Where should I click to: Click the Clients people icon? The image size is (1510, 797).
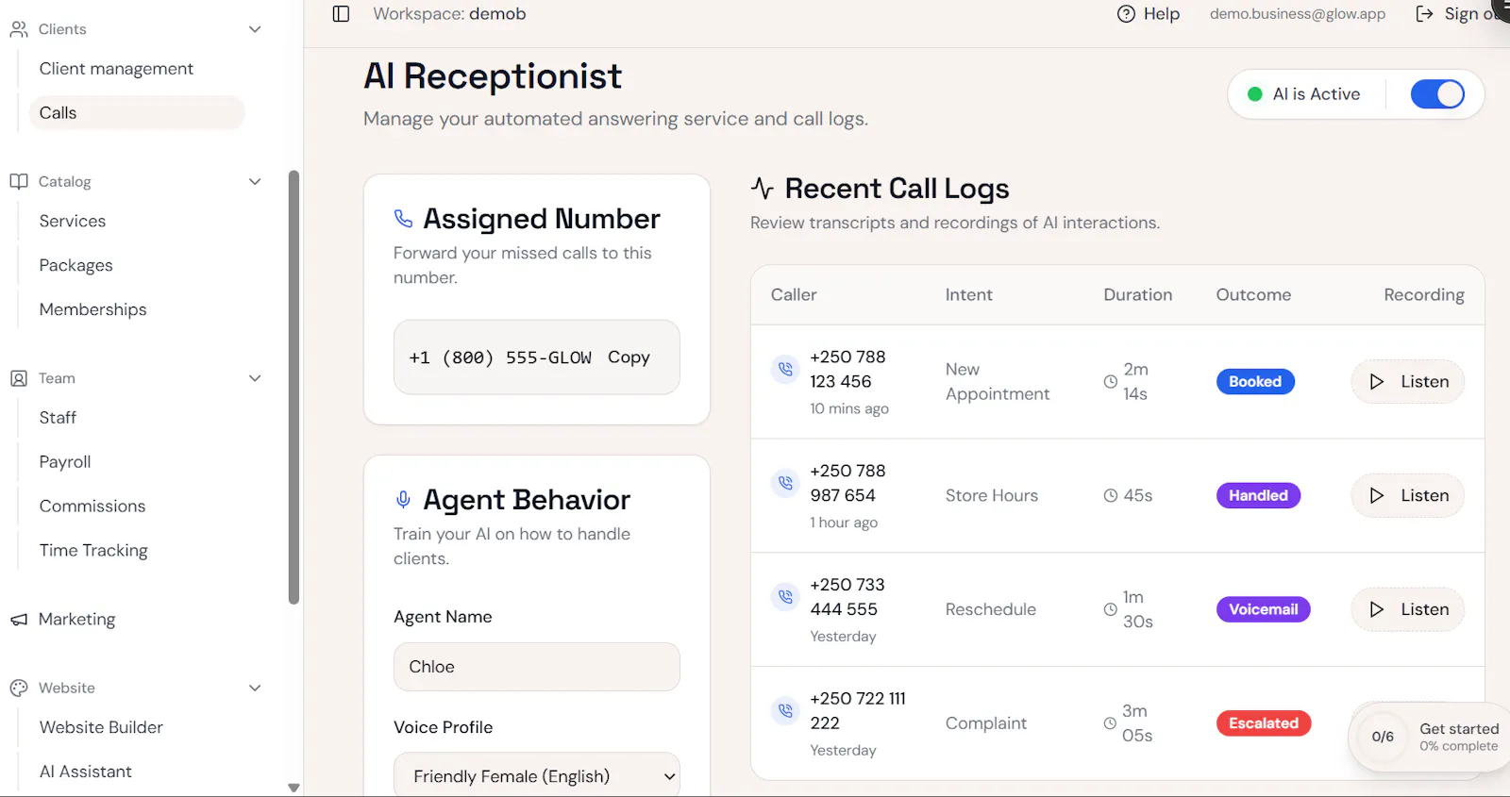click(19, 29)
